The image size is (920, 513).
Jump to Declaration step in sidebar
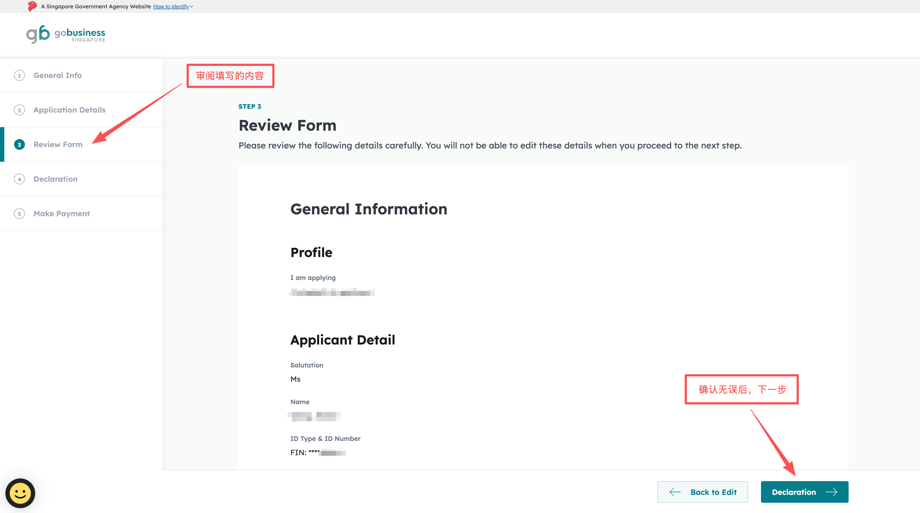55,179
